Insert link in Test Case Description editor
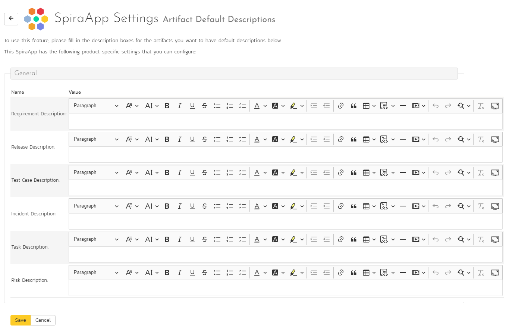The height and width of the screenshot is (327, 506). (340, 172)
